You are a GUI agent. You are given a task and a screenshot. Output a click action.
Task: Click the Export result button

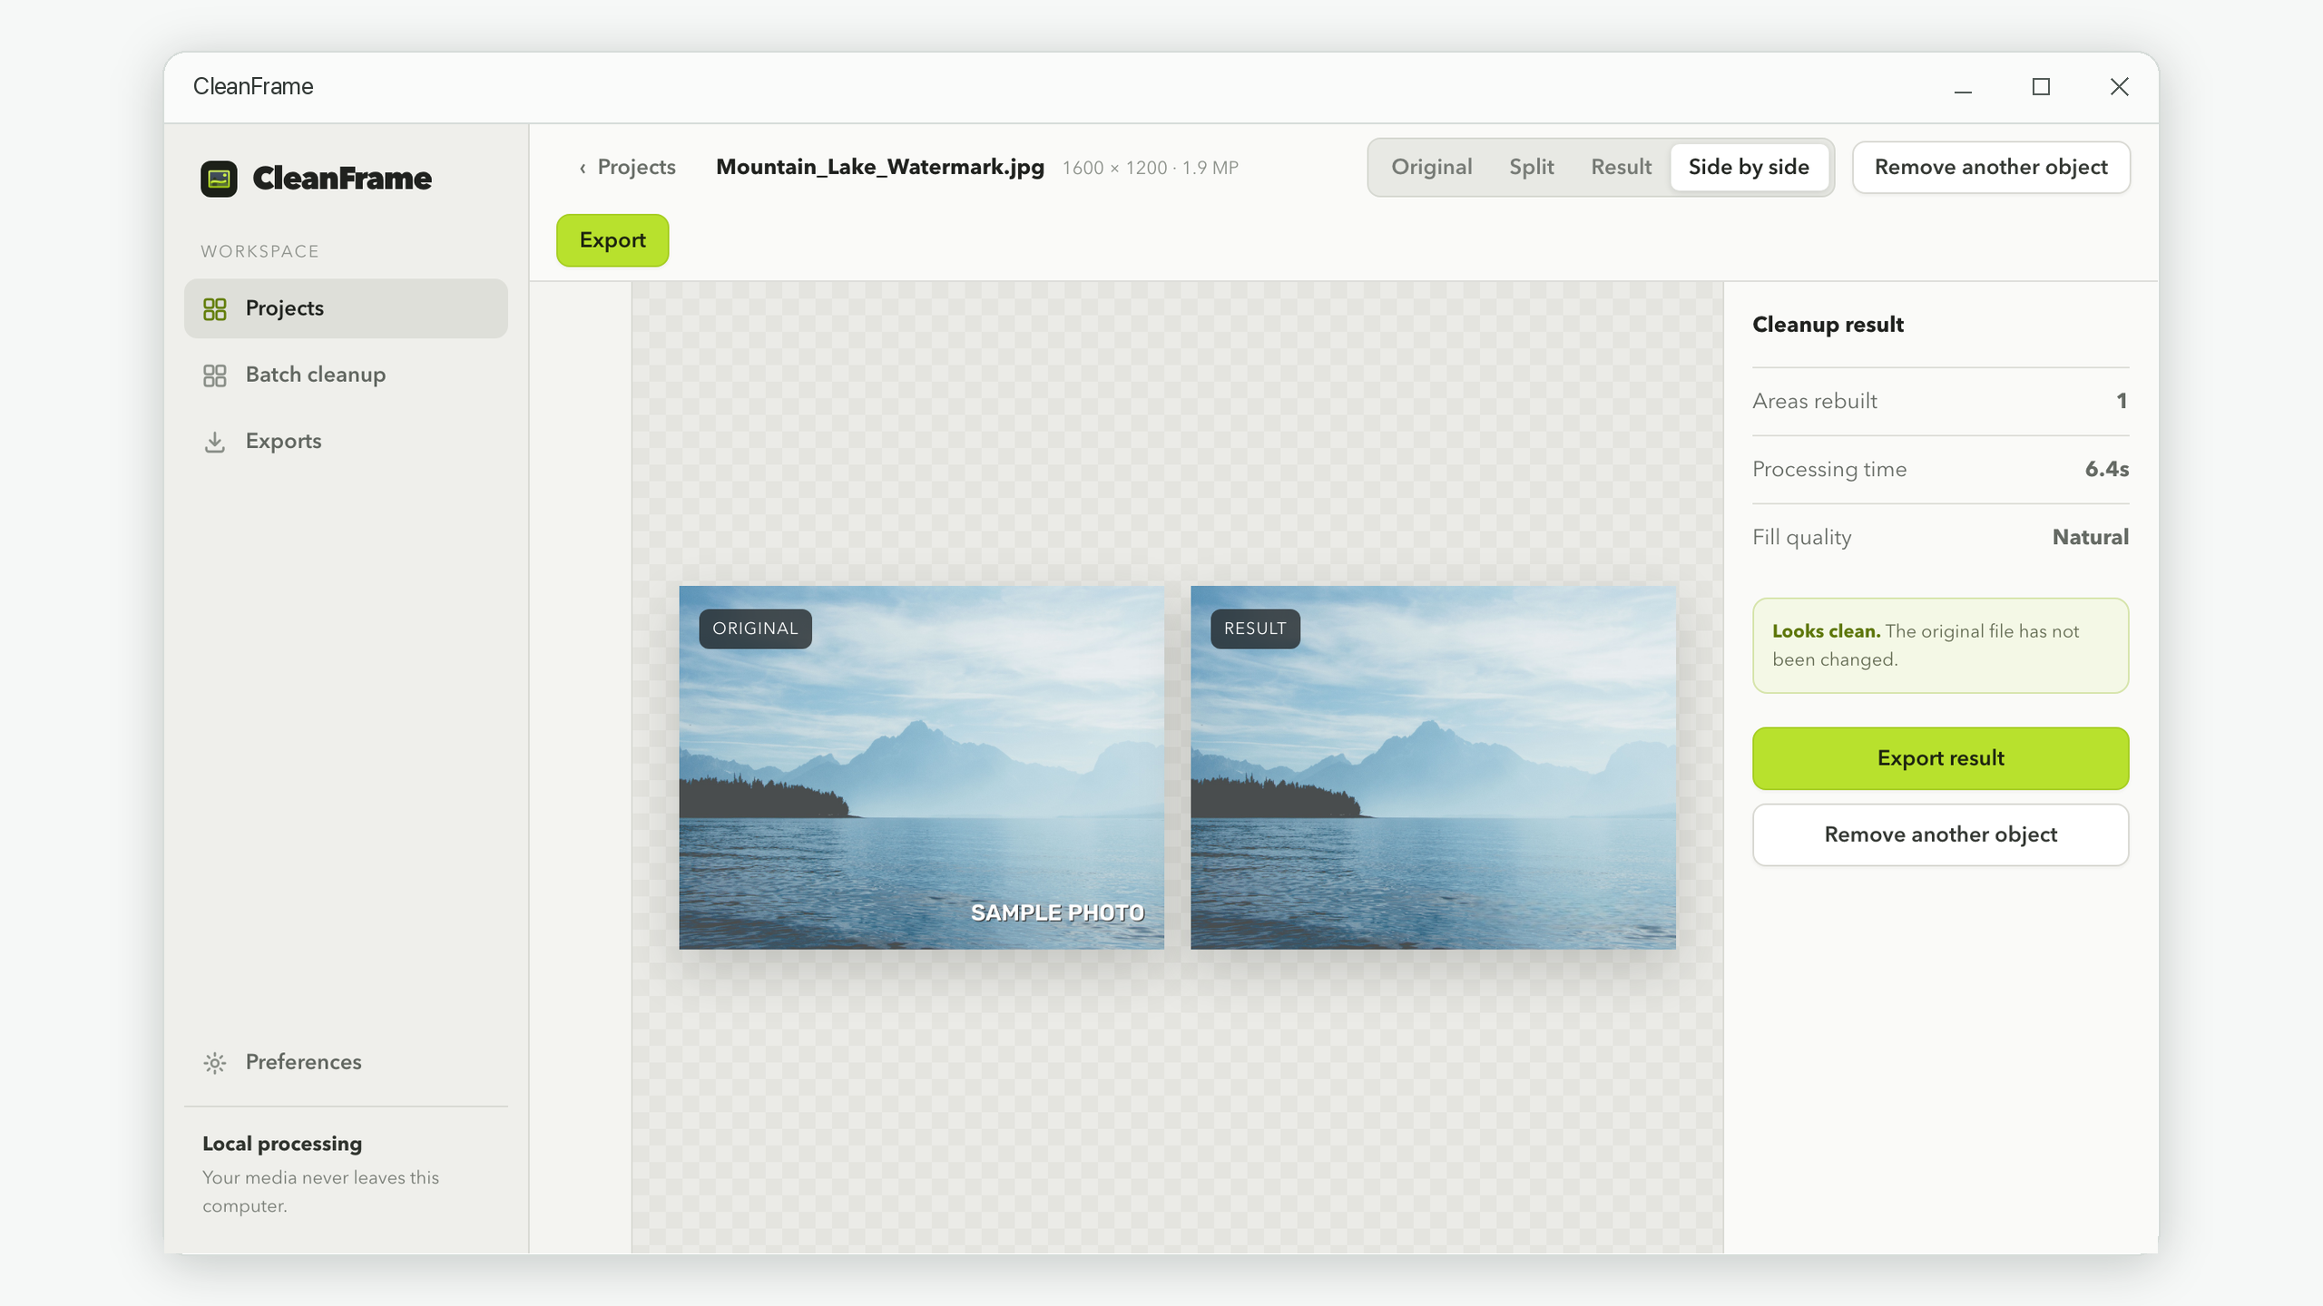click(x=1940, y=758)
